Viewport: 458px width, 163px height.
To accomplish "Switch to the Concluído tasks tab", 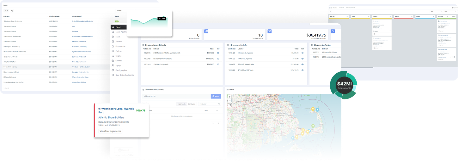I will pyautogui.click(x=192, y=104).
